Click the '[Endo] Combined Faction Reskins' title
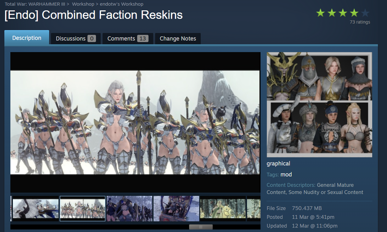 click(94, 15)
